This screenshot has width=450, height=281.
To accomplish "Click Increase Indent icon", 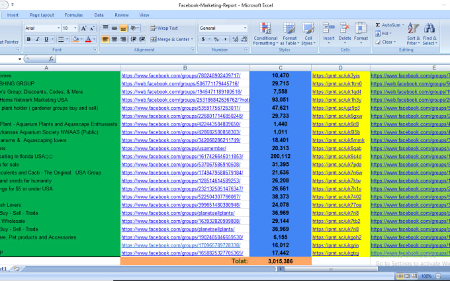I will (142, 39).
